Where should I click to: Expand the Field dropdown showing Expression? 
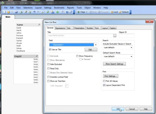click(x=96, y=45)
